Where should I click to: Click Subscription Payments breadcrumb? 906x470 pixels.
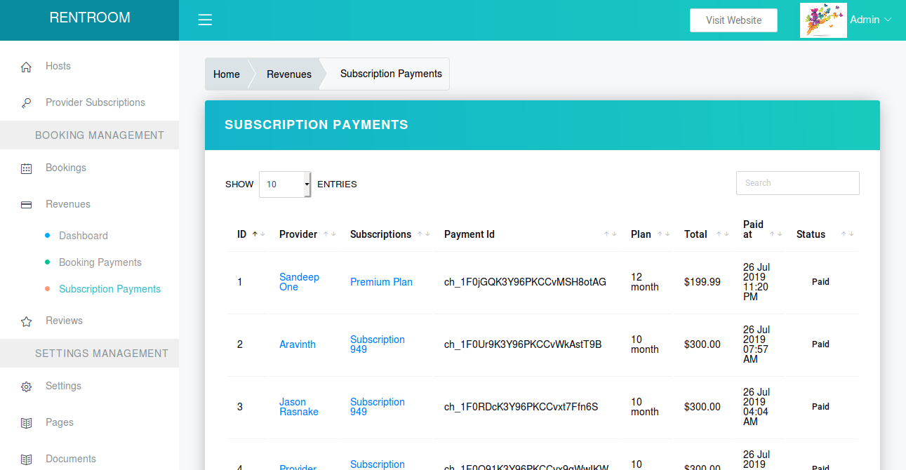391,74
